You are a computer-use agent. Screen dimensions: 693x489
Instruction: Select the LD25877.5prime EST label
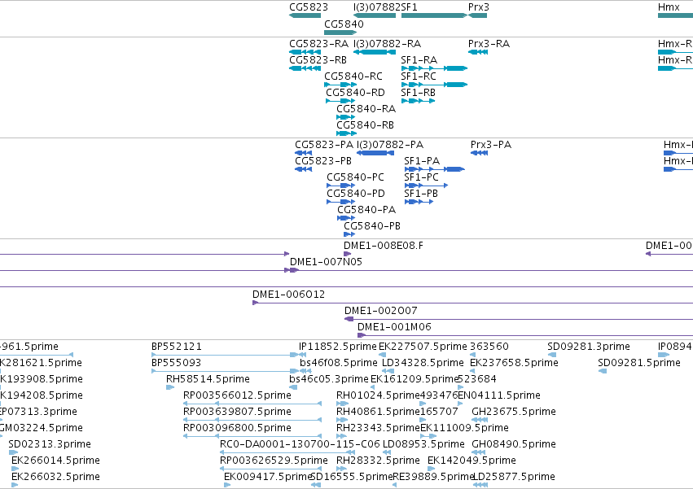pyautogui.click(x=514, y=478)
